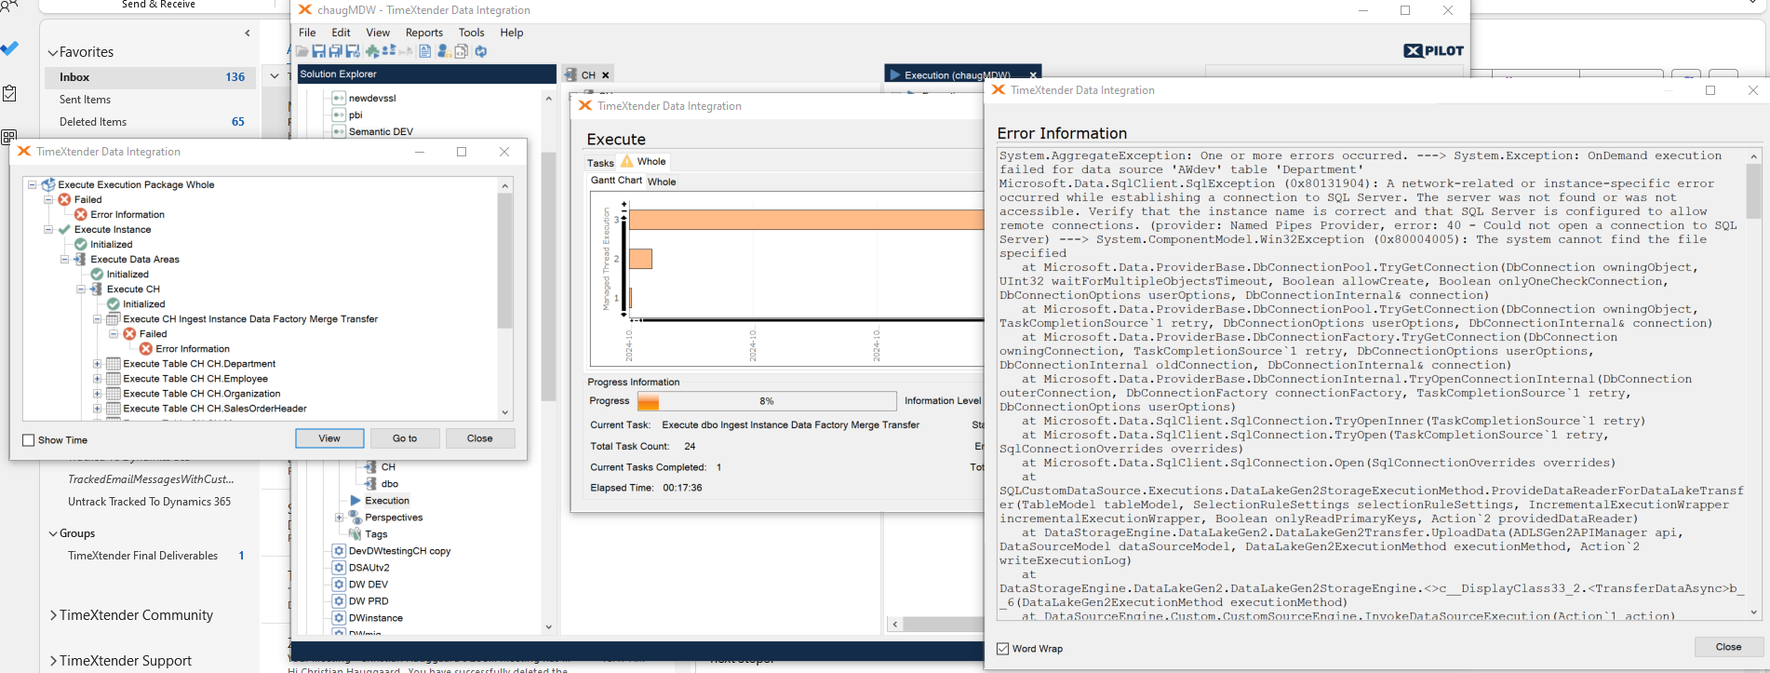Click the DW PRD gear icon

339,600
